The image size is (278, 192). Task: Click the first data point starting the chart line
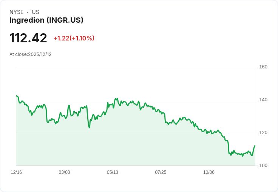pos(16,96)
